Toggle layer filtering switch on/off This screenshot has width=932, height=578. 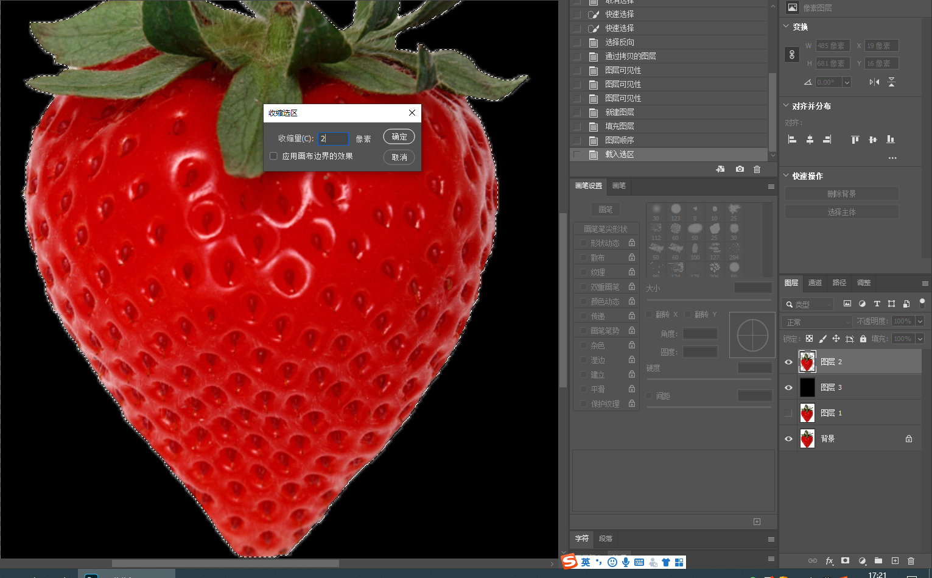922,303
